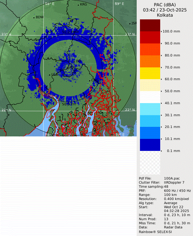Viewport: 193px width, 236px height.
Task: Click the PAC (dBA) product title
Action: [x=165, y=5]
